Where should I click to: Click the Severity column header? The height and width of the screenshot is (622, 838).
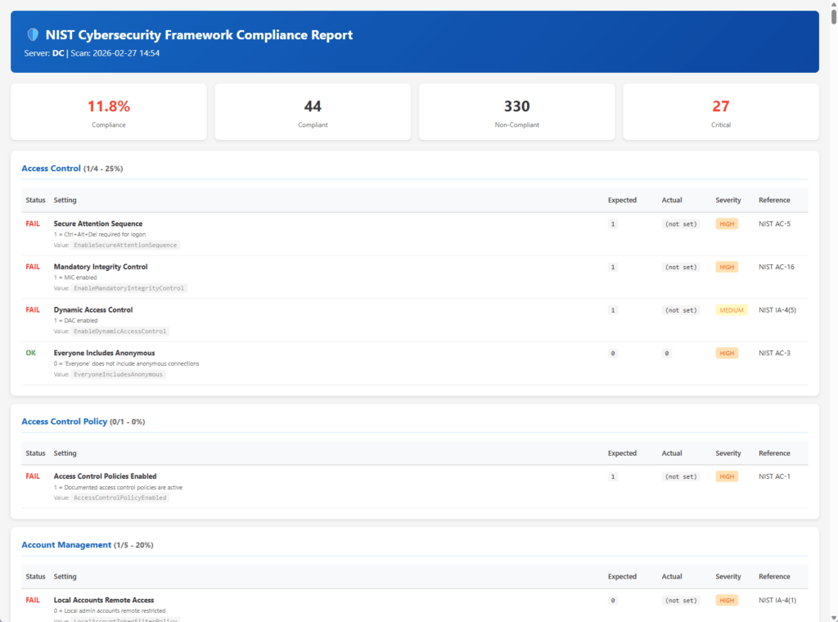(x=727, y=200)
